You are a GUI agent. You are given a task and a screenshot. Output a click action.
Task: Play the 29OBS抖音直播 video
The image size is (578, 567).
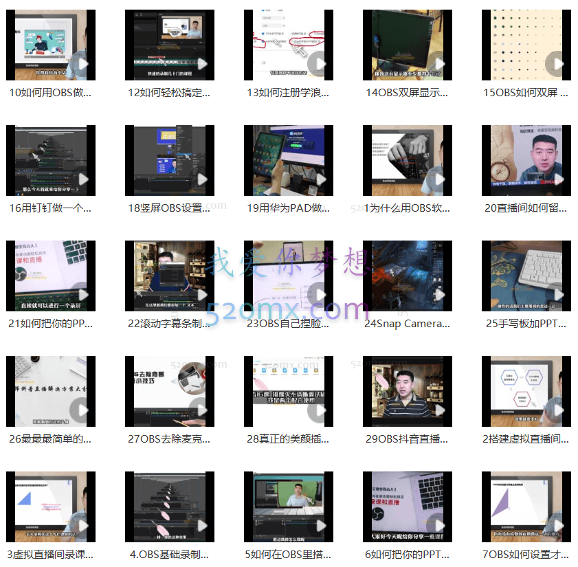(x=436, y=410)
